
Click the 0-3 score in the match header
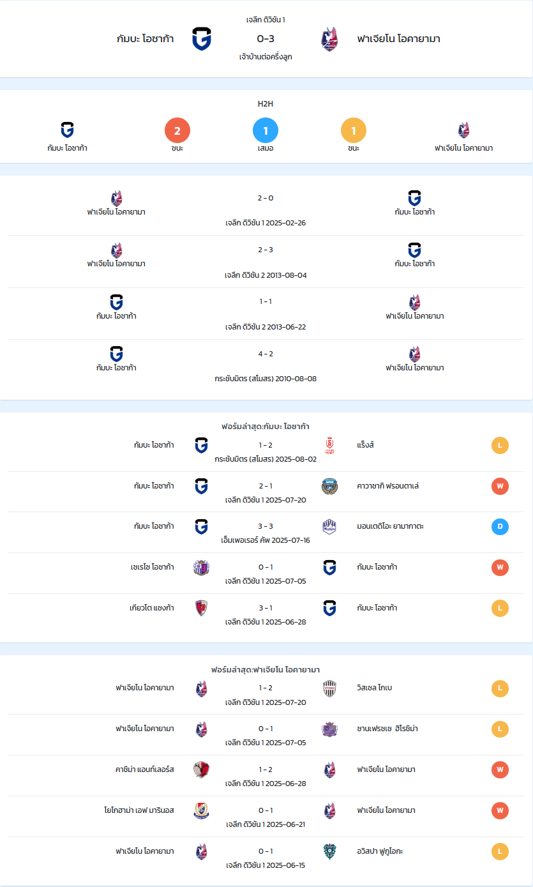tap(266, 39)
